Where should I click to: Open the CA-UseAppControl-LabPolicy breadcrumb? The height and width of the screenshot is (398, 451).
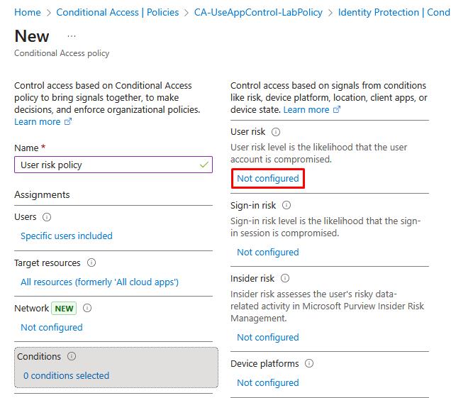(x=258, y=12)
